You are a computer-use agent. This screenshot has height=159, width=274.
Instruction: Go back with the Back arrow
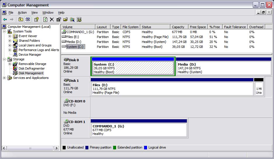(x=5, y=19)
